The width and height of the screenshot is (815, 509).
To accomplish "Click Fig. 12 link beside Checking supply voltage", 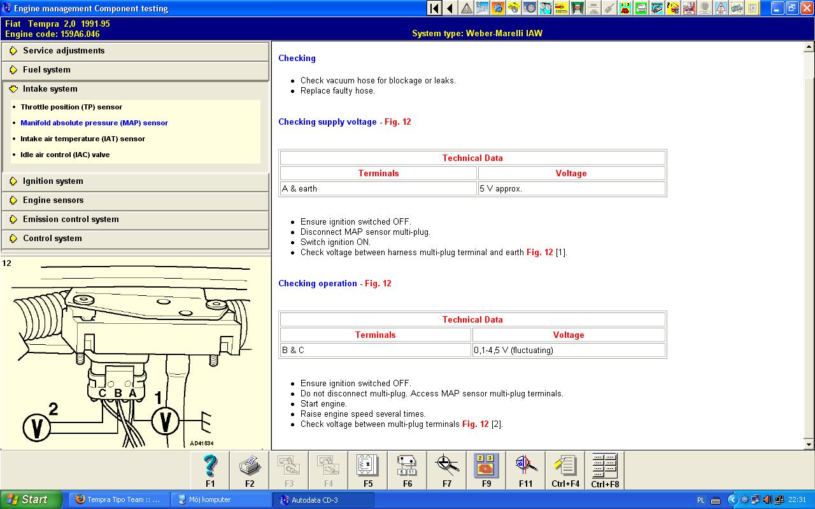I will 398,122.
